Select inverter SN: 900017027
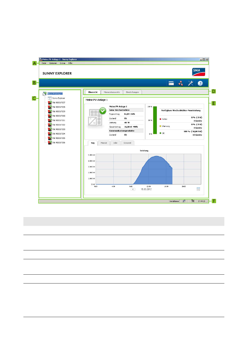This screenshot has width=248, height=352. click(x=59, y=103)
